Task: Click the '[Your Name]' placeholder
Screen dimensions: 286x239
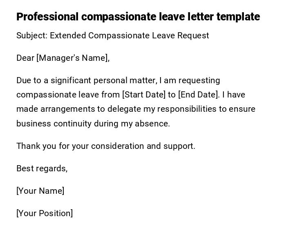Action: pyautogui.click(x=40, y=191)
